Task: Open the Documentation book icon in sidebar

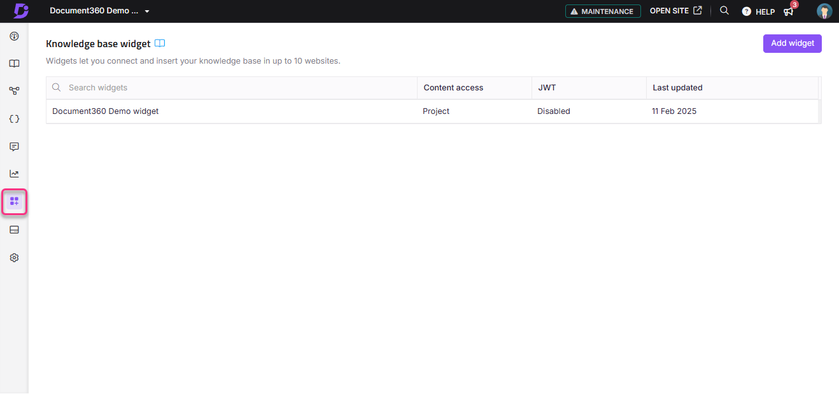Action: pos(14,64)
